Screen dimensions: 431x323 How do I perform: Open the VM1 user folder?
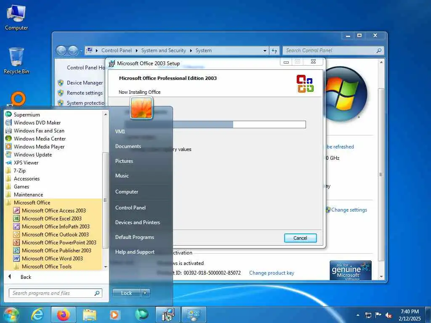pos(120,131)
